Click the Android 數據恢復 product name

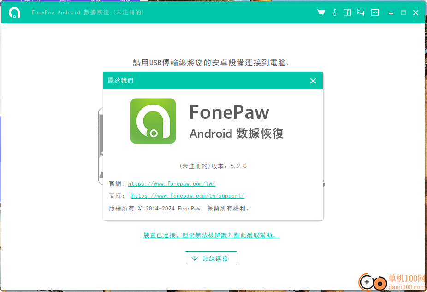point(237,134)
